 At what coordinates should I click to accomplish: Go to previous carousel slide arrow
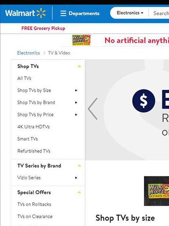(x=93, y=109)
